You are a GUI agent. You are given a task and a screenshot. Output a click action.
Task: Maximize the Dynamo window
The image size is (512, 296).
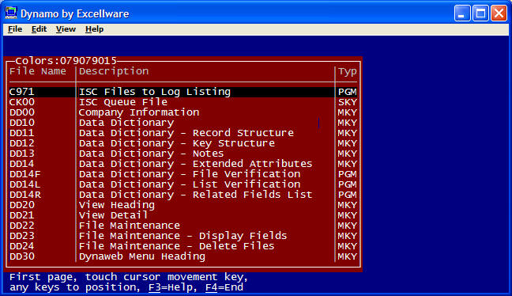480,13
